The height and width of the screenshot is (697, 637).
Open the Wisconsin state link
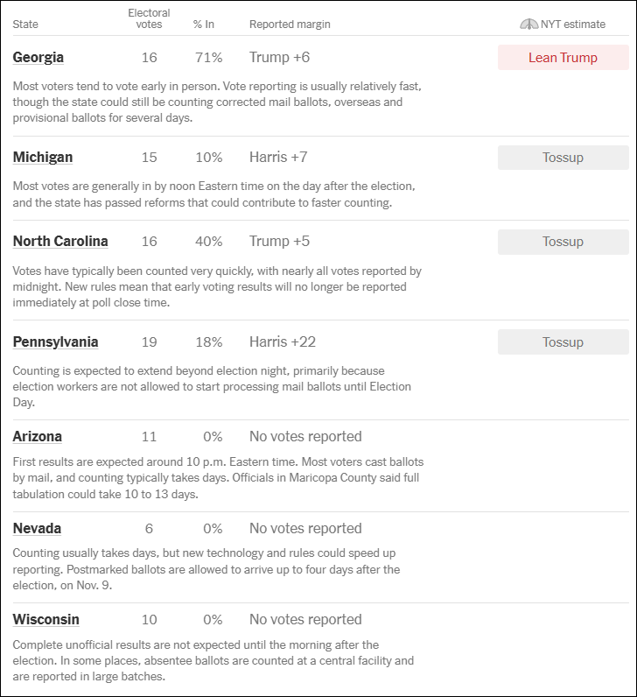45,620
